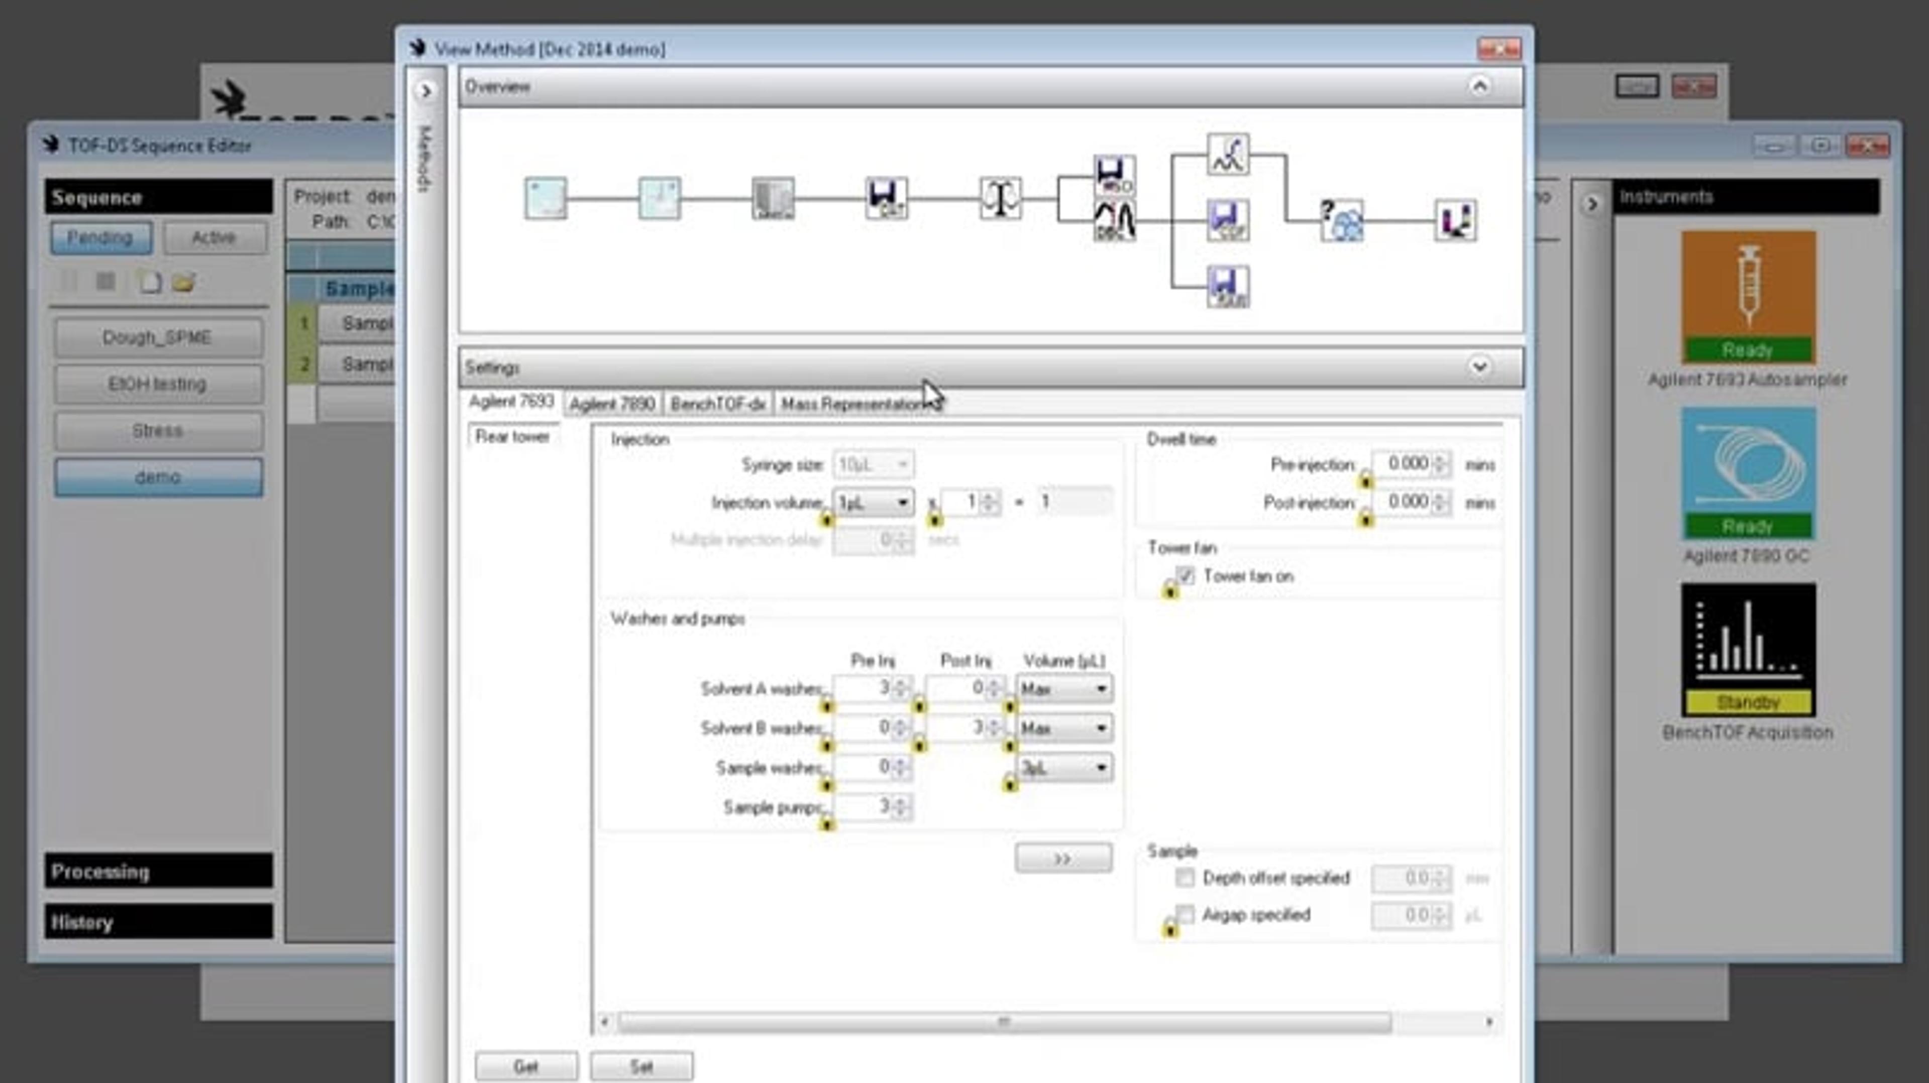The image size is (1929, 1083).
Task: Switch to the BenchTOF-dx tab
Action: 717,404
